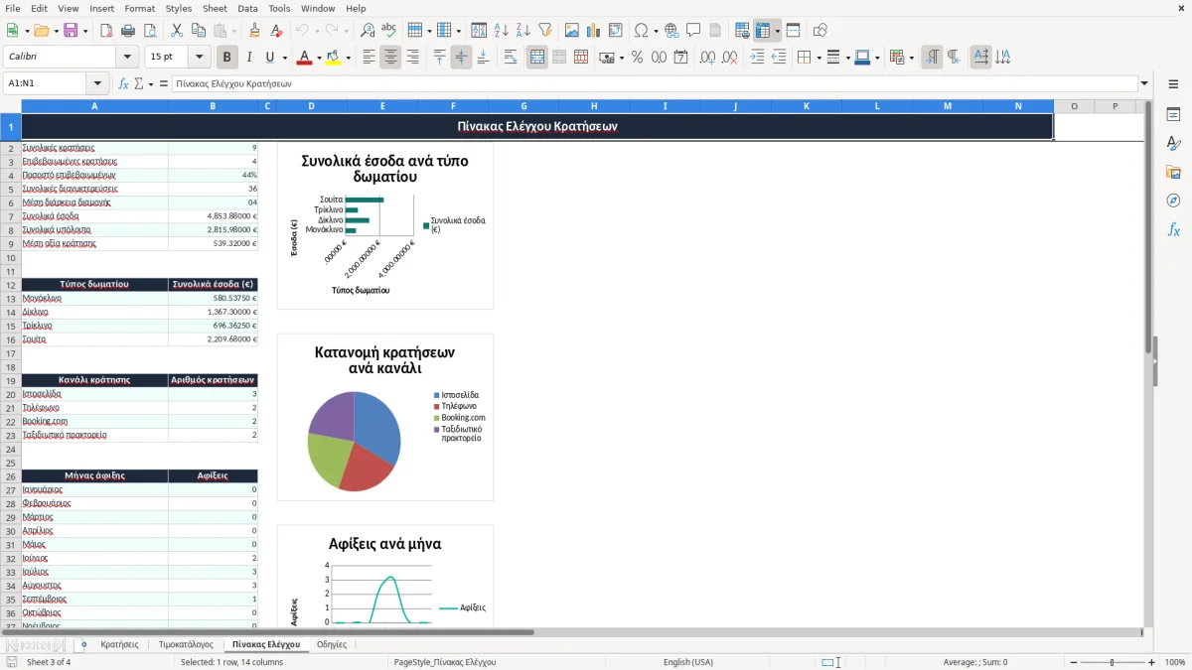Open the Data menu
Viewport: 1192px width, 670px height.
click(247, 8)
